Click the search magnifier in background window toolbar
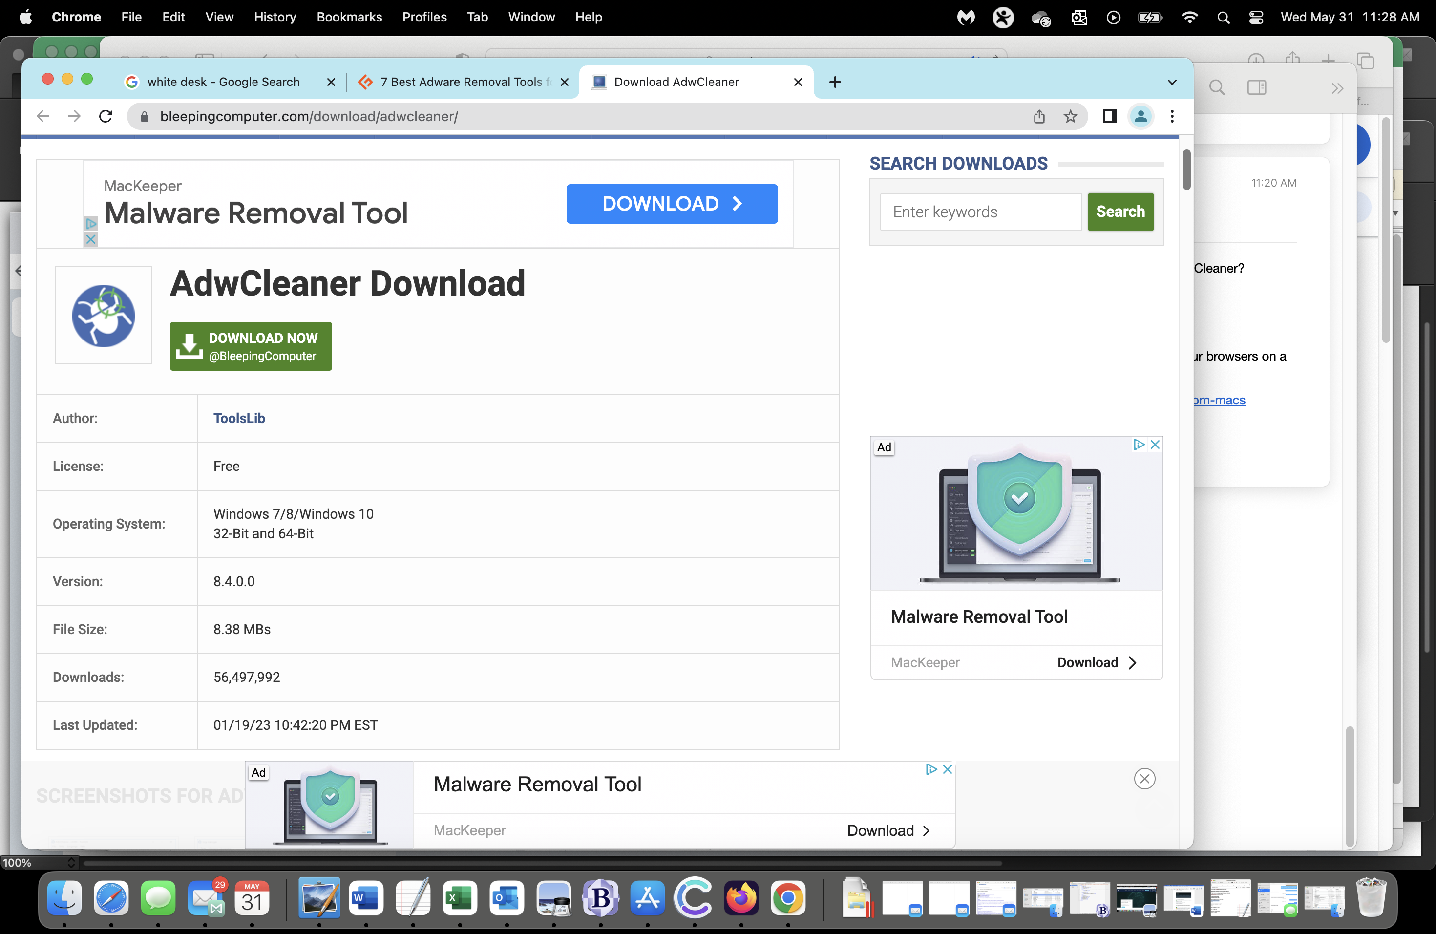Viewport: 1436px width, 934px height. tap(1217, 88)
